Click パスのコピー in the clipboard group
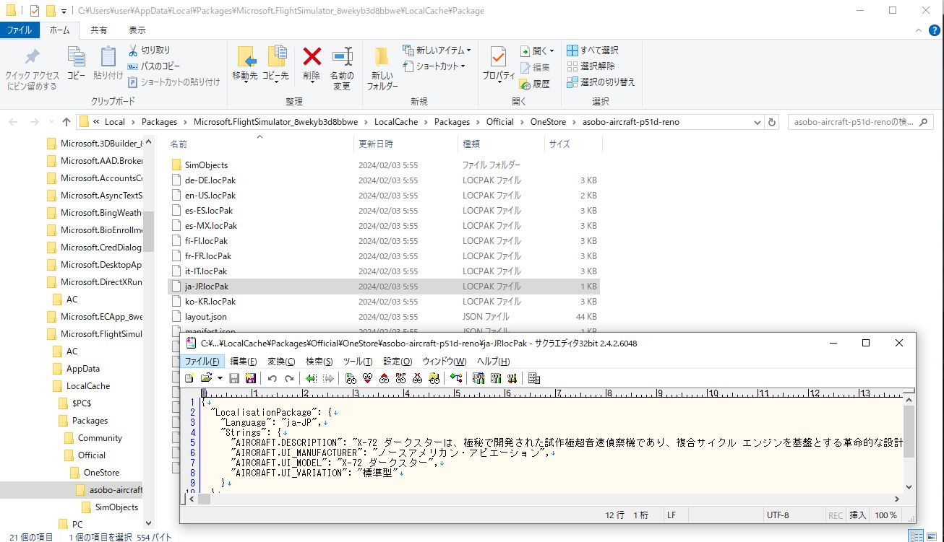The image size is (944, 542). coord(154,66)
